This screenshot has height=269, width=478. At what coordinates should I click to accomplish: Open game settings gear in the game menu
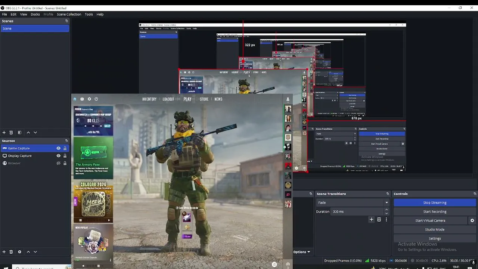[89, 99]
